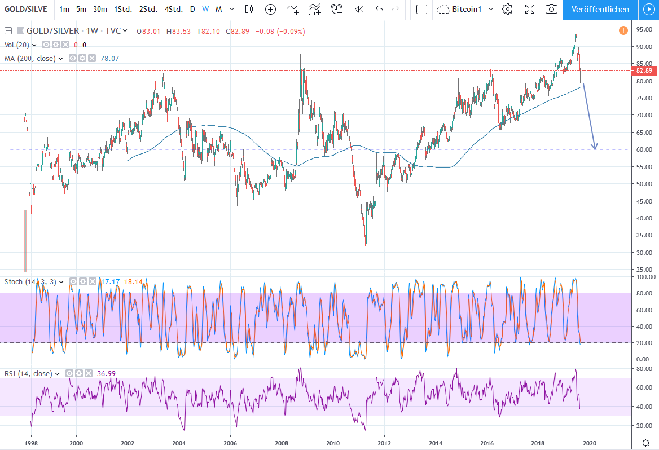Click the flag icon beside GOLD/SILVER
659x450 pixels.
point(20,30)
